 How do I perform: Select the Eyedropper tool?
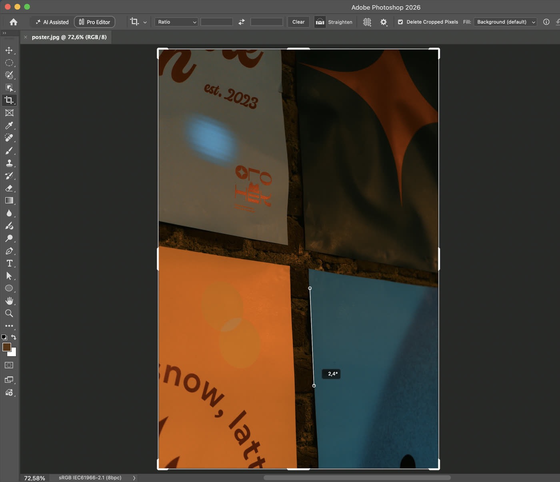point(9,125)
